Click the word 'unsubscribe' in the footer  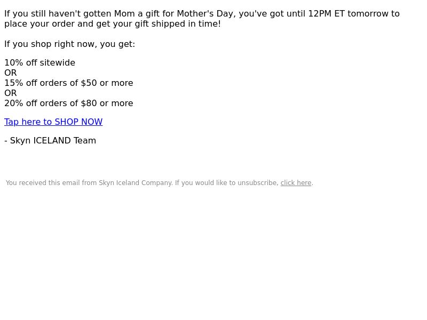point(258,183)
